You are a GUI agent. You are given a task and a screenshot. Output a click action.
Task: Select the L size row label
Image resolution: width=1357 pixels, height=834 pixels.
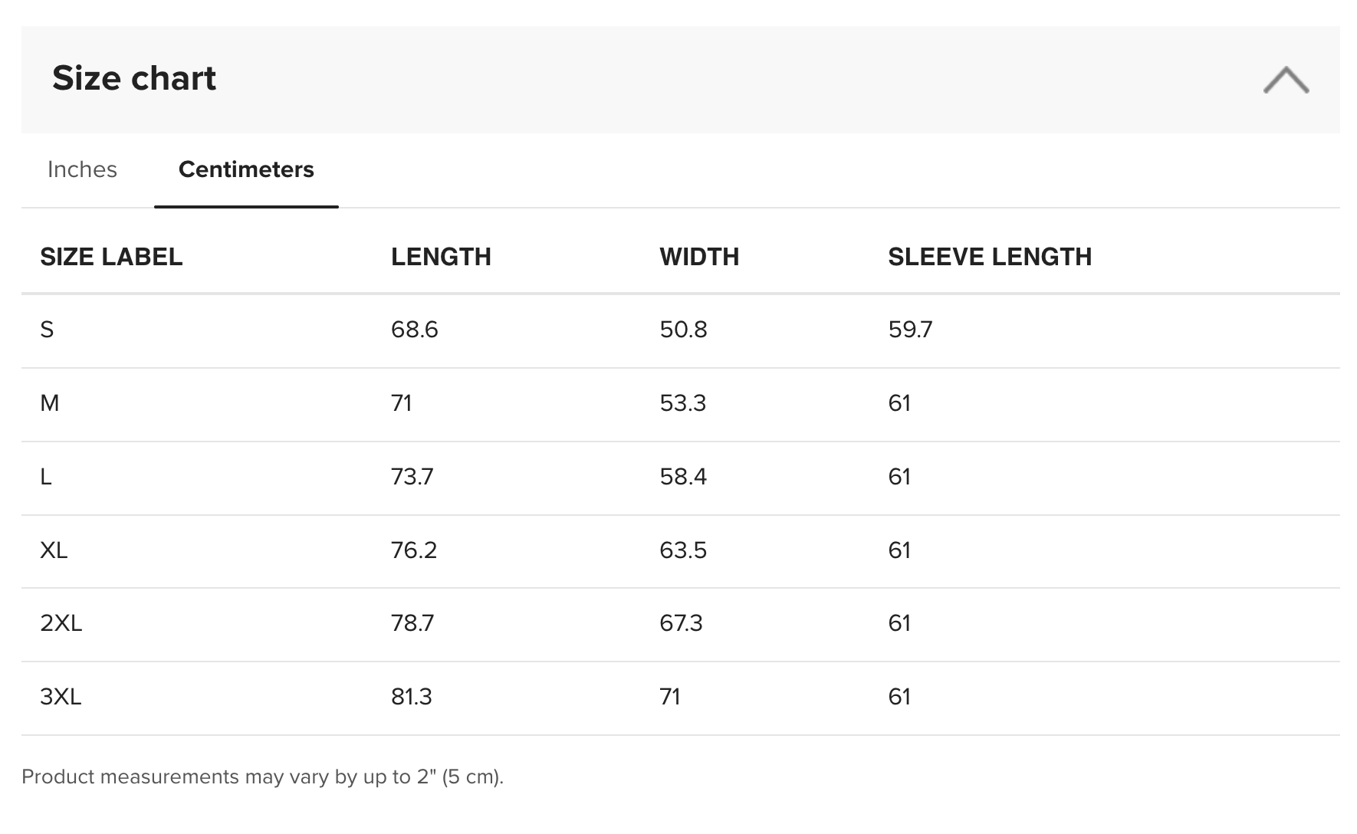click(46, 477)
